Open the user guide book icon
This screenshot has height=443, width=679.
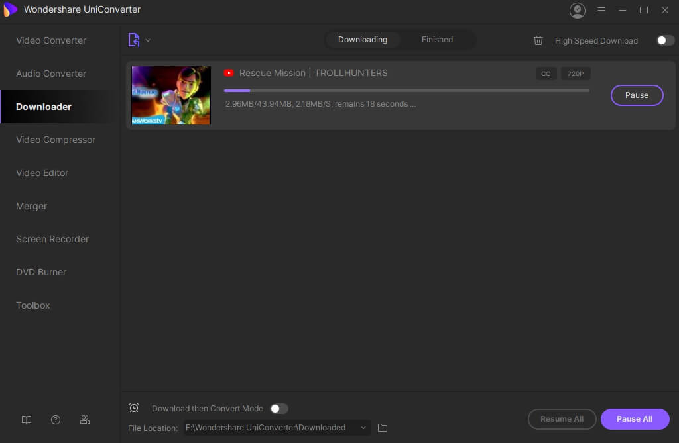27,420
